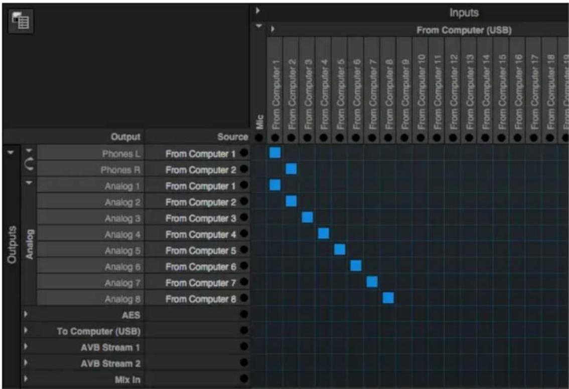This screenshot has width=569, height=389.
Task: Click the From Computer 5 source in Analog 5 row
Action: [200, 251]
